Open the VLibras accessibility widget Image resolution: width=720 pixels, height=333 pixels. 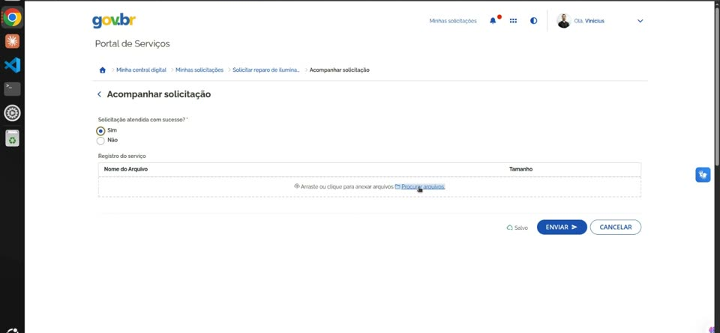tap(703, 175)
